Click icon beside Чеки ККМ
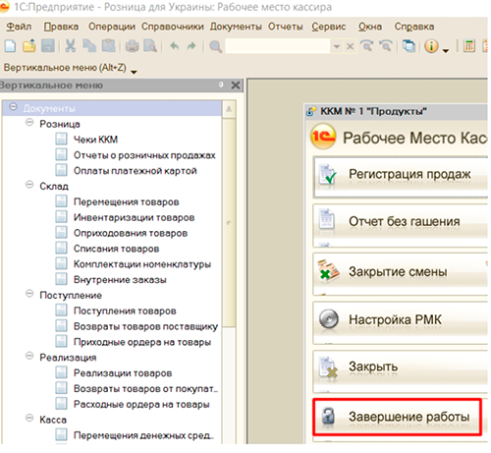Image resolution: width=491 pixels, height=453 pixels. (x=61, y=139)
